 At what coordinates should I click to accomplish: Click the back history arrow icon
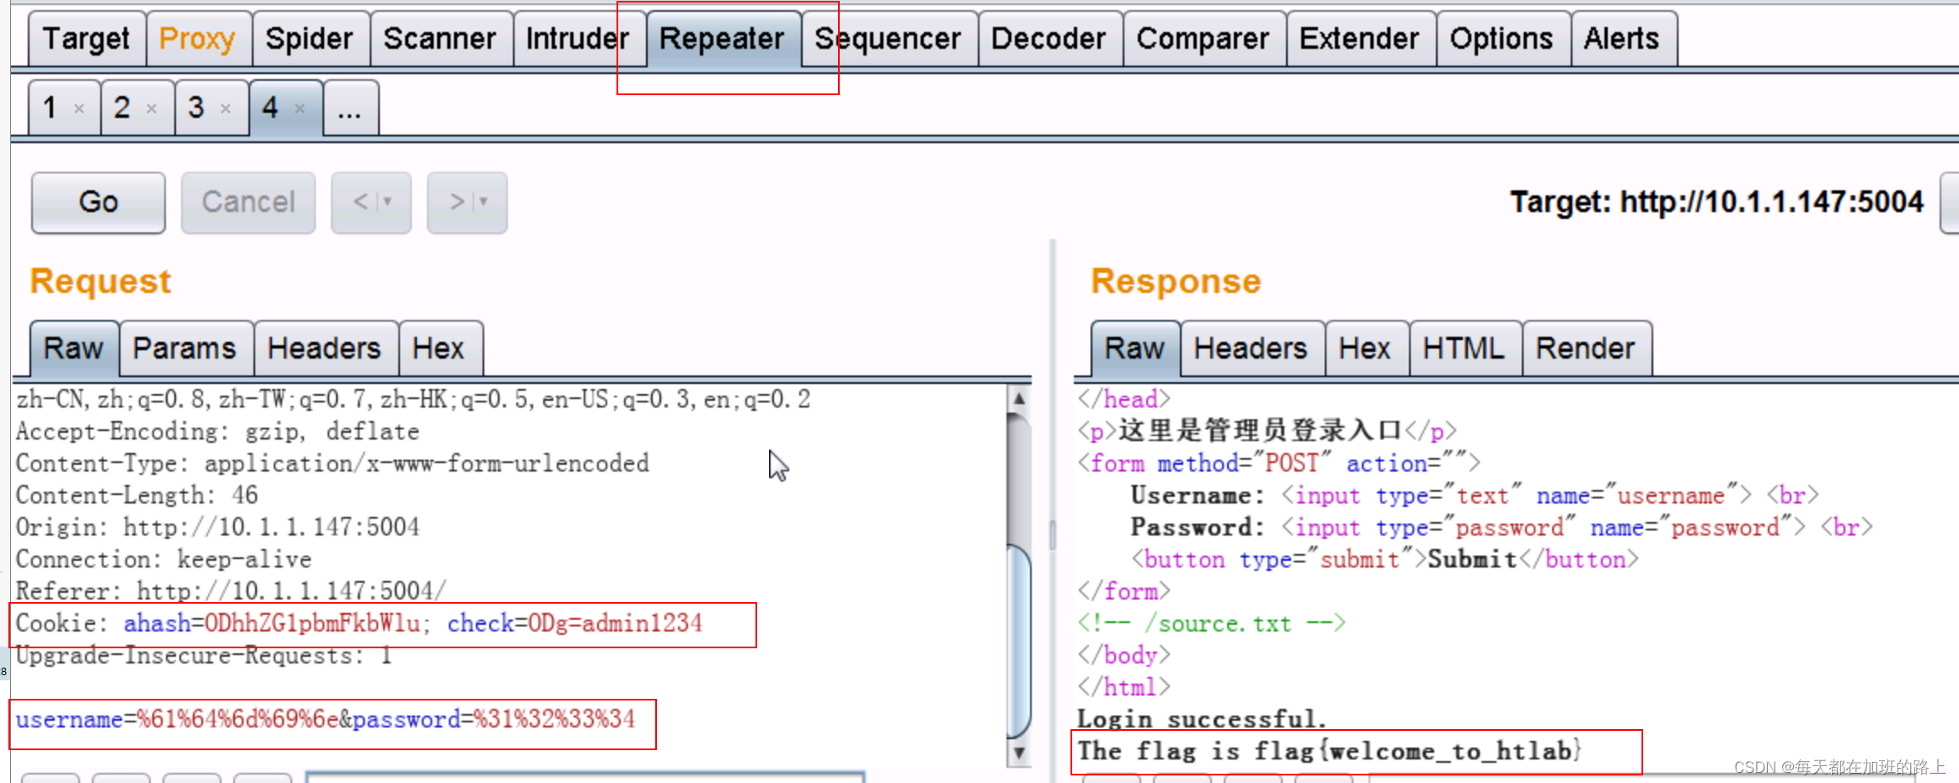[x=362, y=202]
